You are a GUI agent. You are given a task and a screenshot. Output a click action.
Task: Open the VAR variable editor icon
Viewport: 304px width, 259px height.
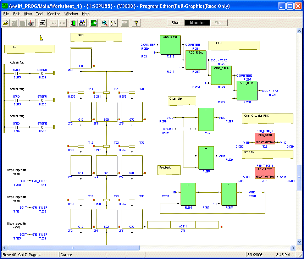82,23
